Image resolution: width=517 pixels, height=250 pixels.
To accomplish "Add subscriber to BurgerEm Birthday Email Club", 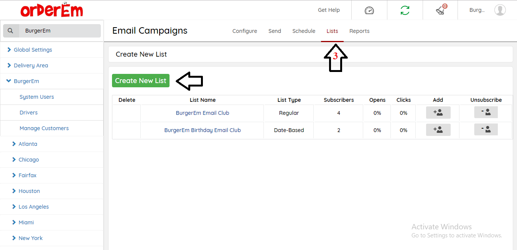I will (x=438, y=130).
